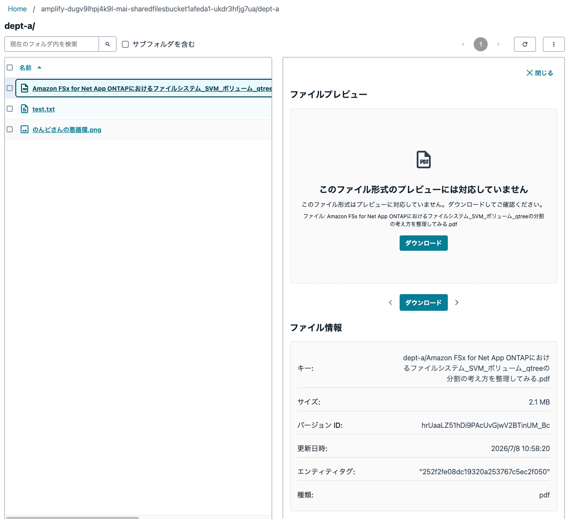The image size is (567, 519).
Task: Select the checkbox for Amazon FSx PDF row
Action: [10, 88]
